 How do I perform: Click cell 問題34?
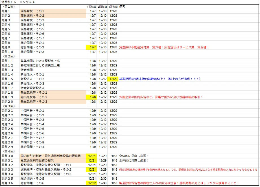[10, 174]
